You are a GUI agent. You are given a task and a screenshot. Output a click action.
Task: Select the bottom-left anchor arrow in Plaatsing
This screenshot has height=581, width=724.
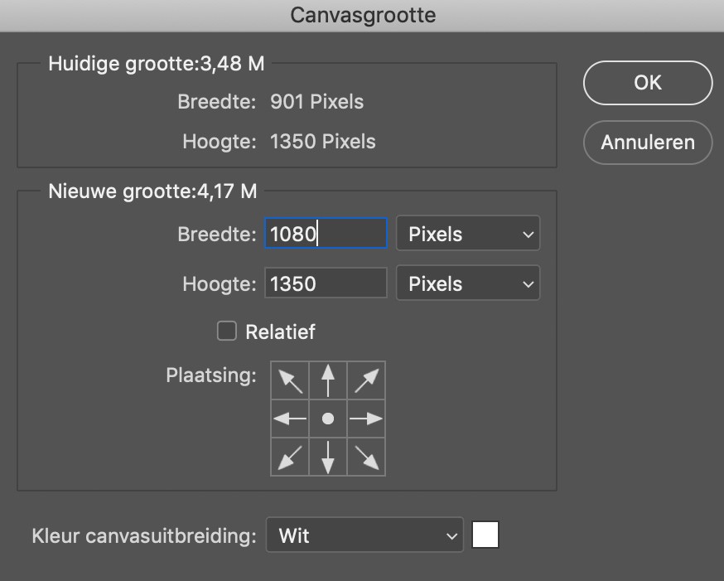pyautogui.click(x=289, y=457)
